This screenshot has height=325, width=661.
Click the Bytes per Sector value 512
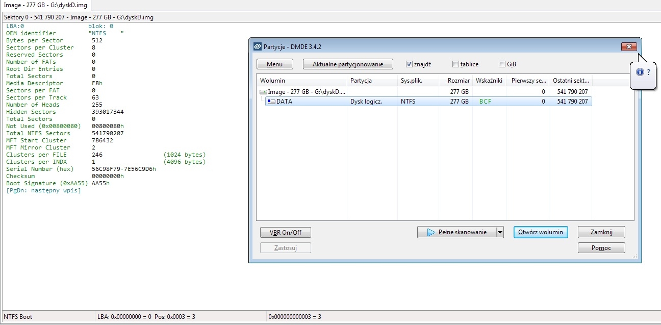[x=97, y=40]
